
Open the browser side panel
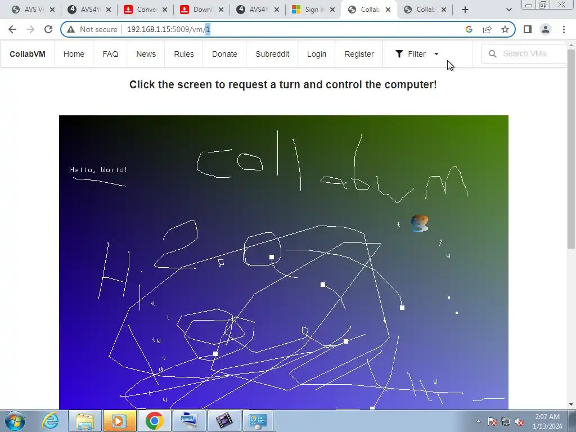tap(528, 29)
